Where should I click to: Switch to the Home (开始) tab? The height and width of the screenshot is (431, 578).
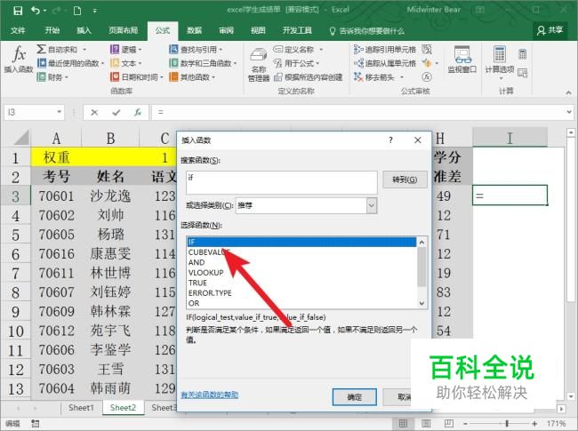tap(52, 30)
